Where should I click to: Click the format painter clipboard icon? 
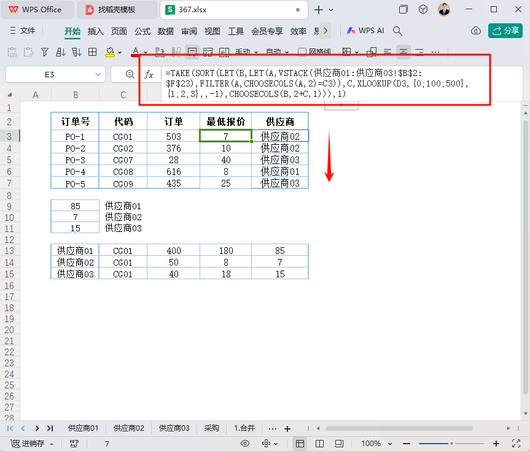coord(28,52)
